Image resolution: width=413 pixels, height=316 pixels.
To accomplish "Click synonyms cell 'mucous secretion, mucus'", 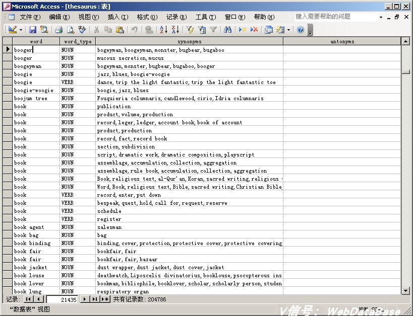I will pos(190,58).
